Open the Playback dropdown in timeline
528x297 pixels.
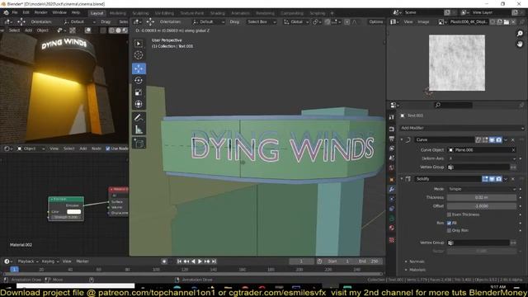(27, 262)
